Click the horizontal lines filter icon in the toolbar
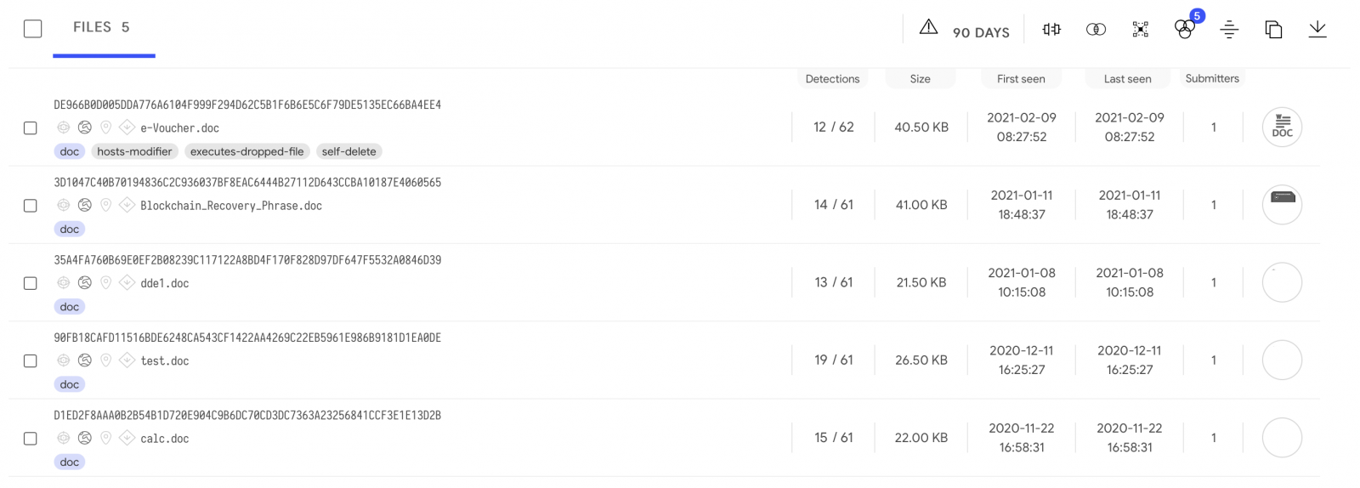The image size is (1360, 488). pos(1228,30)
